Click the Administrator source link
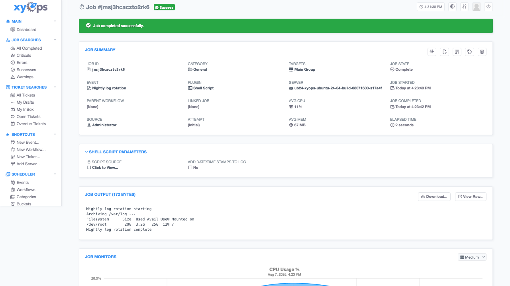The width and height of the screenshot is (510, 286). 102,125
